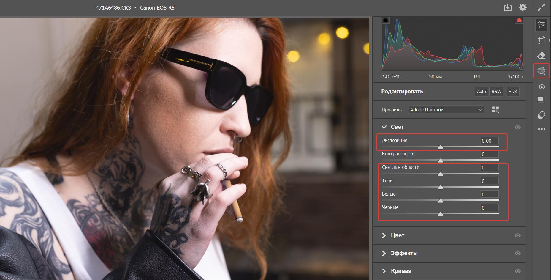Open the Профиль dropdown
Image resolution: width=551 pixels, height=280 pixels.
pyautogui.click(x=446, y=110)
